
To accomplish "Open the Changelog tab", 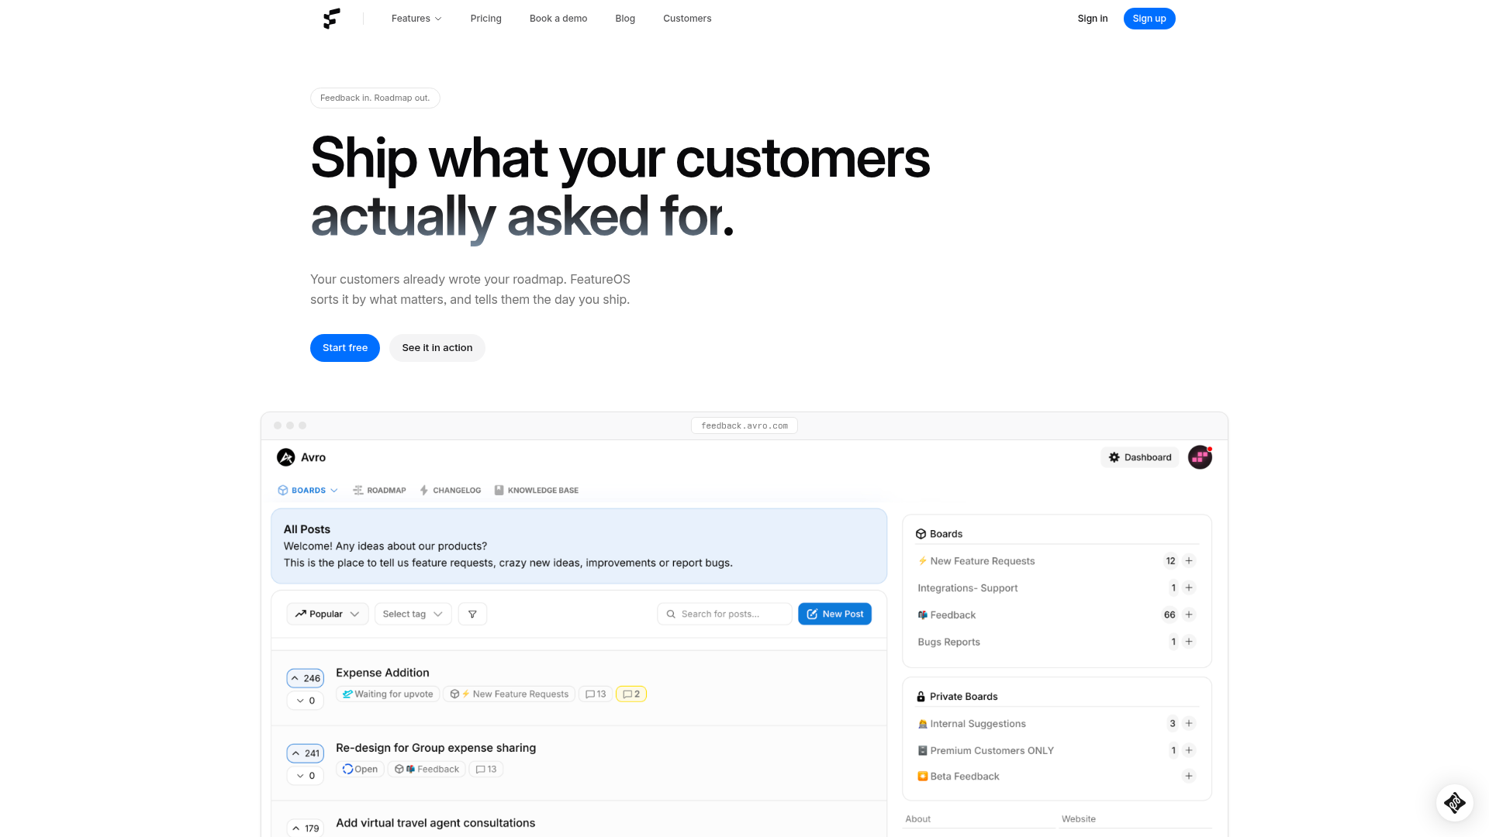I will (x=450, y=491).
